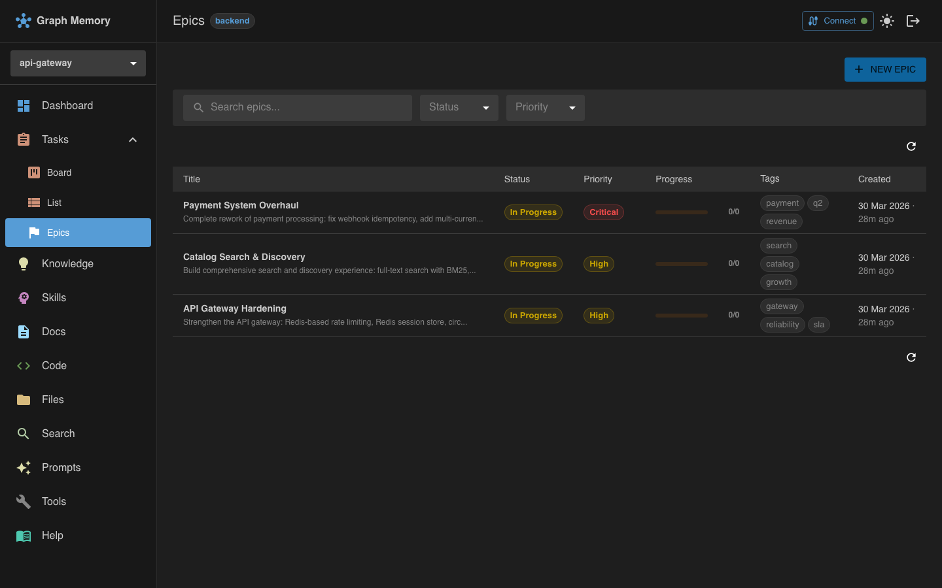Collapse the Tasks section chevron
Image resolution: width=942 pixels, height=588 pixels.
coord(132,139)
